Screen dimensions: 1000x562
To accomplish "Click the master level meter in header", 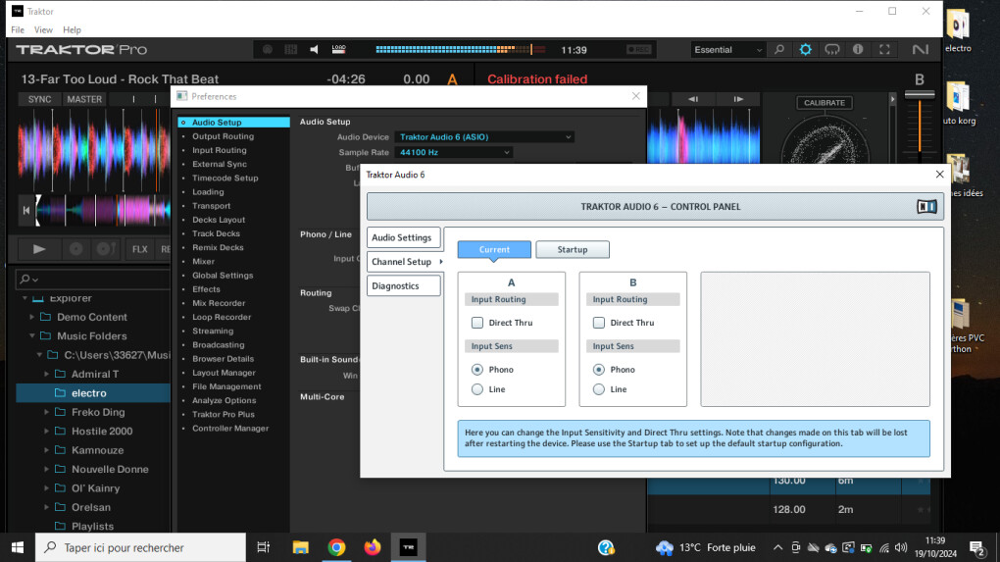I will 463,50.
